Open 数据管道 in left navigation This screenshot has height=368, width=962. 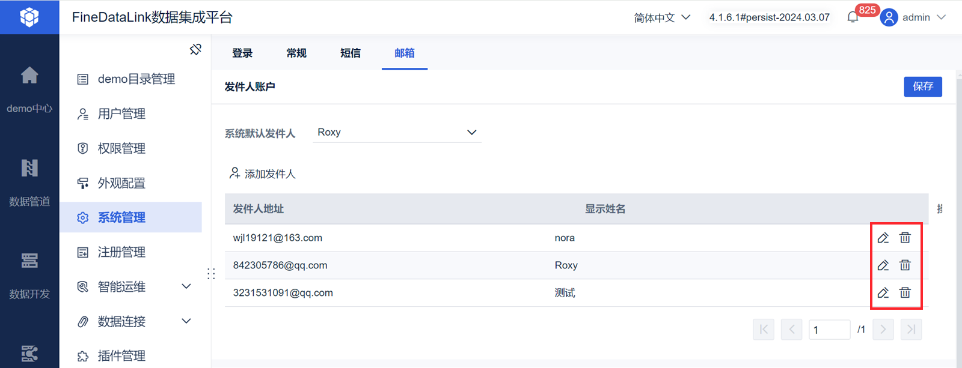pos(29,169)
